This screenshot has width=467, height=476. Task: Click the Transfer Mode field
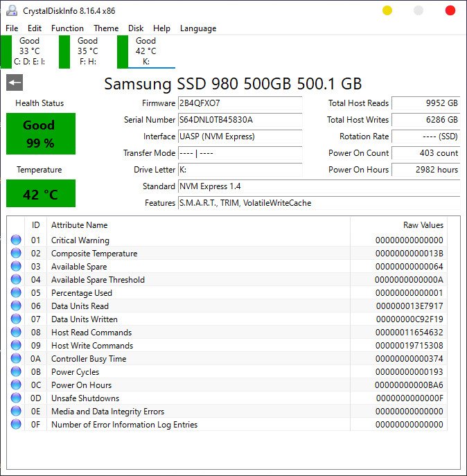pyautogui.click(x=240, y=153)
